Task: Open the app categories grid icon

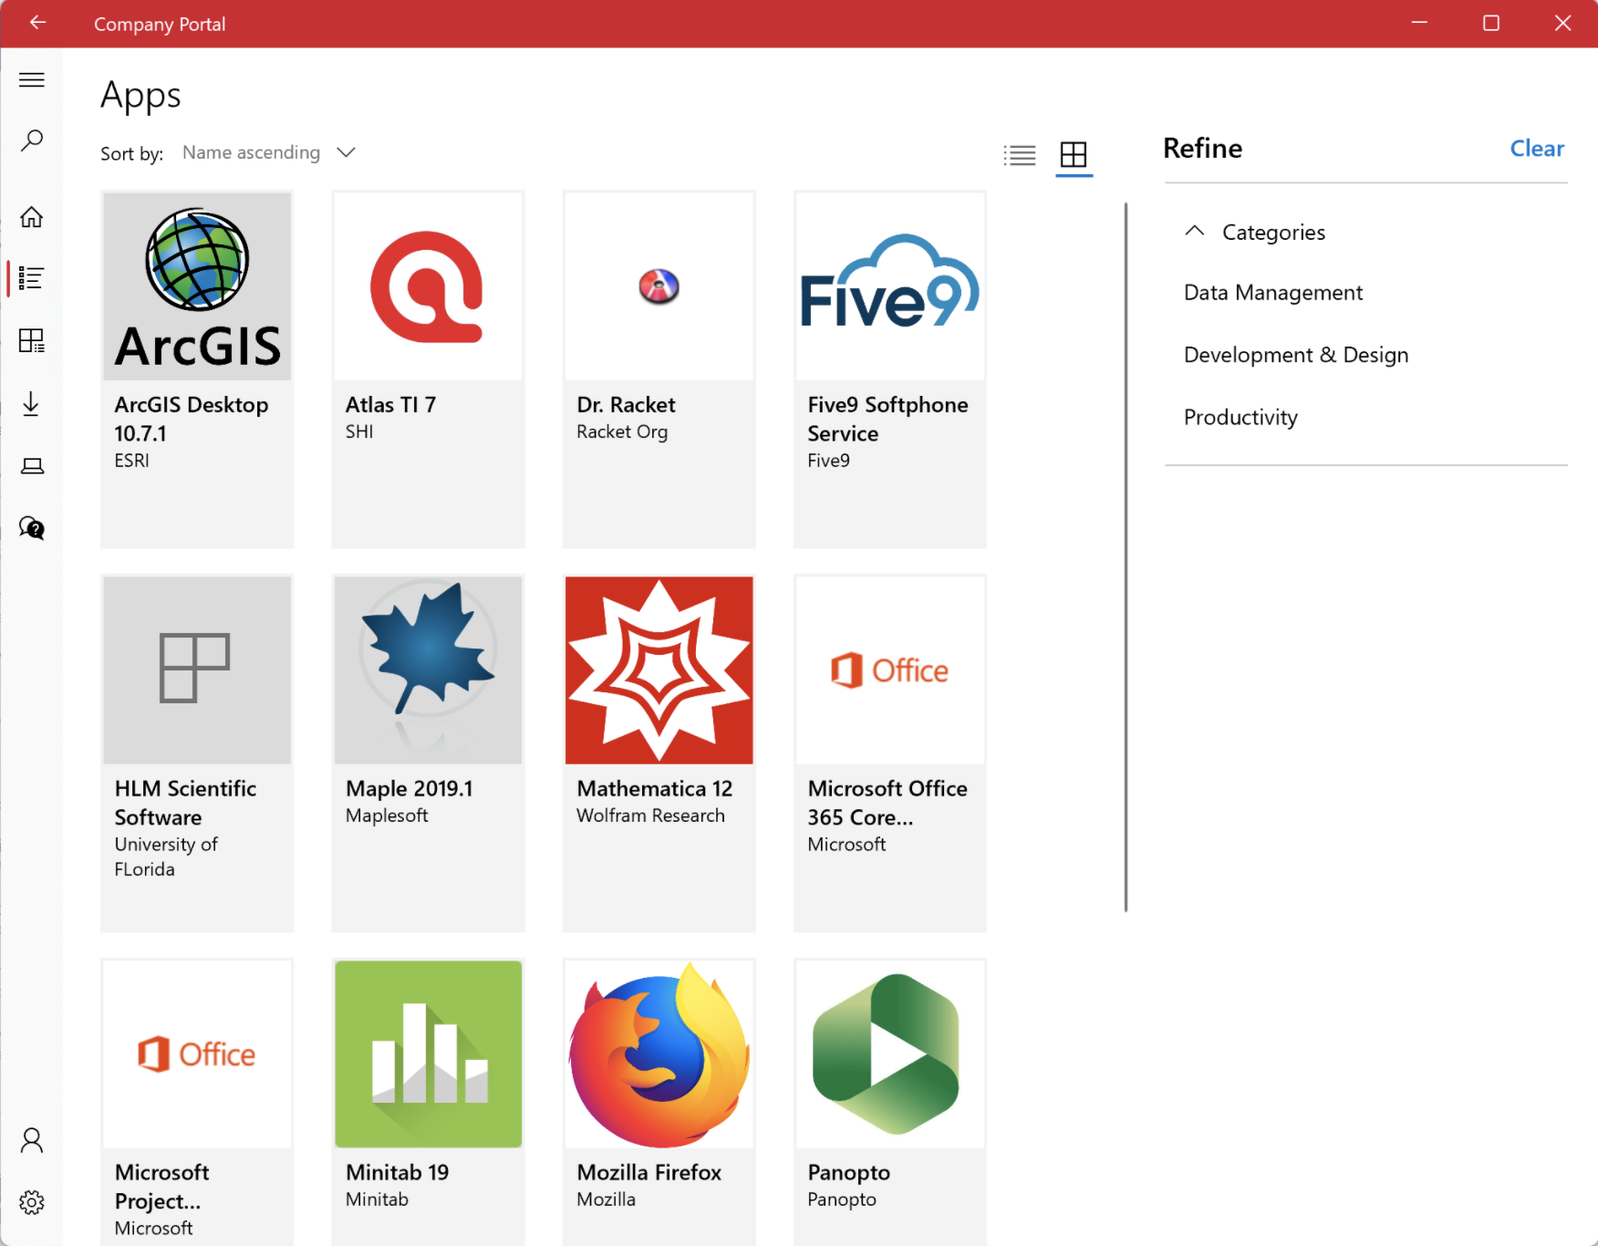Action: pos(32,340)
